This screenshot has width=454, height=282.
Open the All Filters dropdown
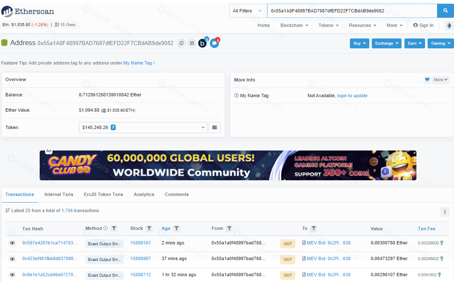(x=248, y=11)
